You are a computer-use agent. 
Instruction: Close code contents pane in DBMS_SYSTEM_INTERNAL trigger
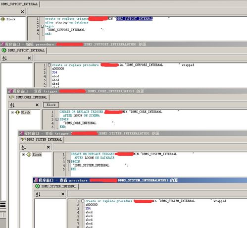pyautogui.click(x=49, y=147)
